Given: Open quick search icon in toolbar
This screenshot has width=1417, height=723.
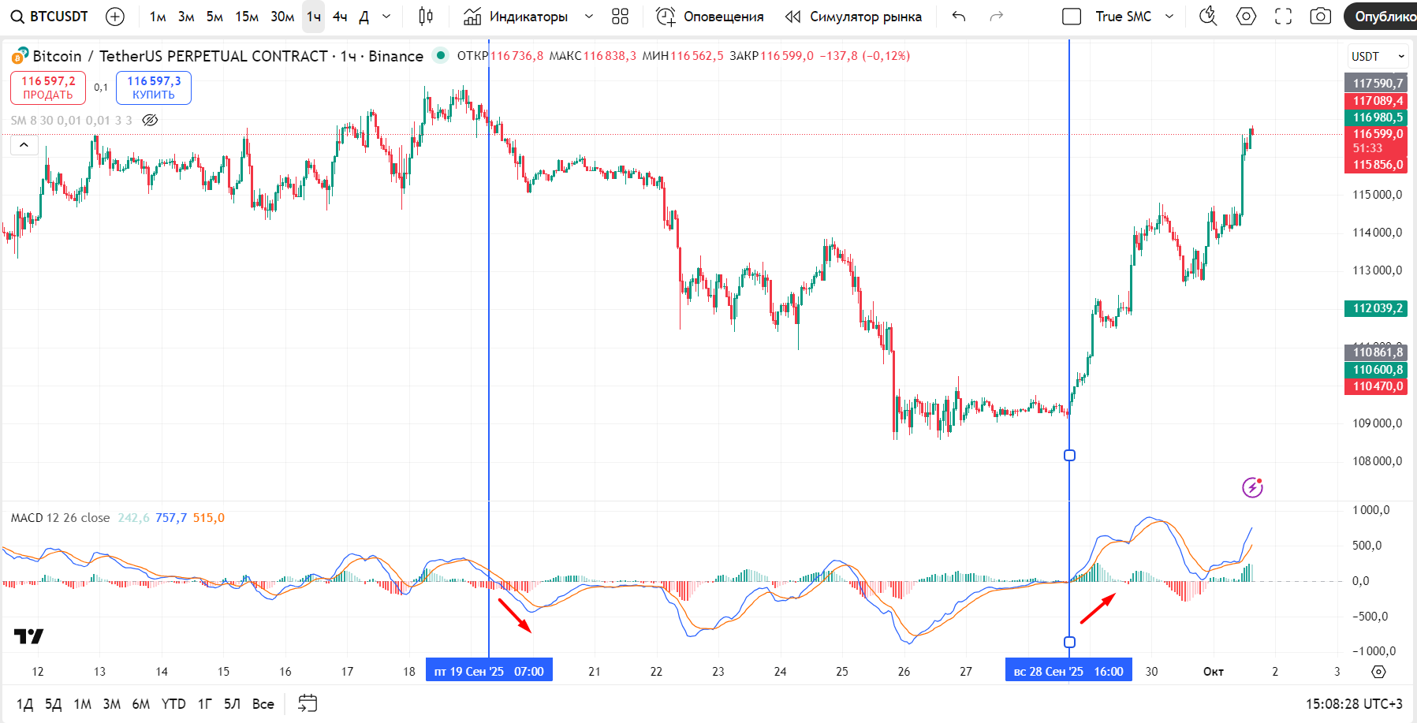Looking at the screenshot, I should point(1208,17).
